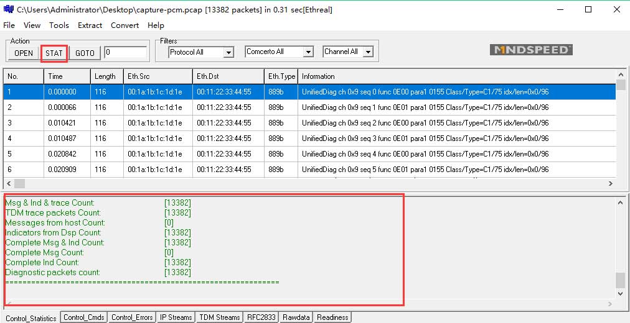630x323 pixels.
Task: Click packet list horizontal scrollbar thumb
Action: 20,183
